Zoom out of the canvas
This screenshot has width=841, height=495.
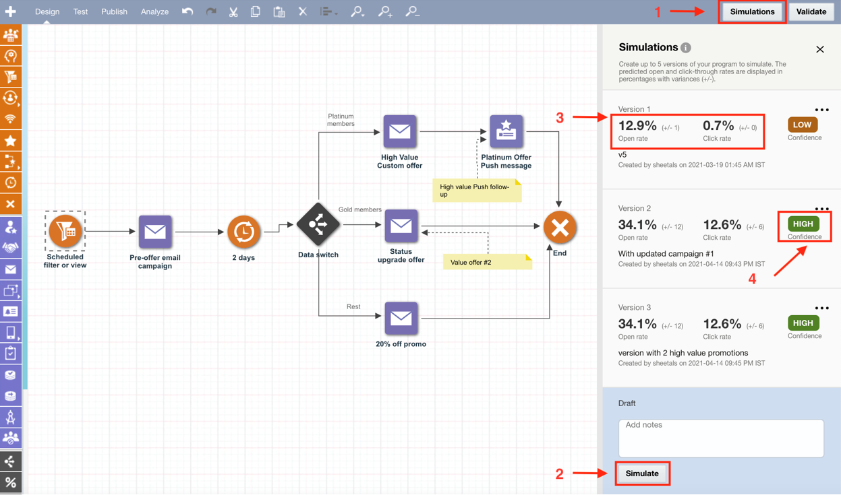tap(412, 11)
